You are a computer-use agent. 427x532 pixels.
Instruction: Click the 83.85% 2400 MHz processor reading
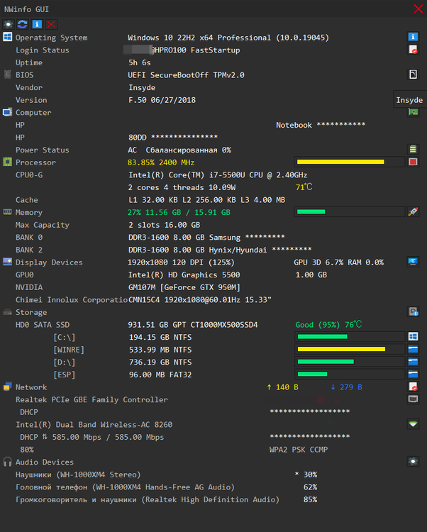click(161, 162)
